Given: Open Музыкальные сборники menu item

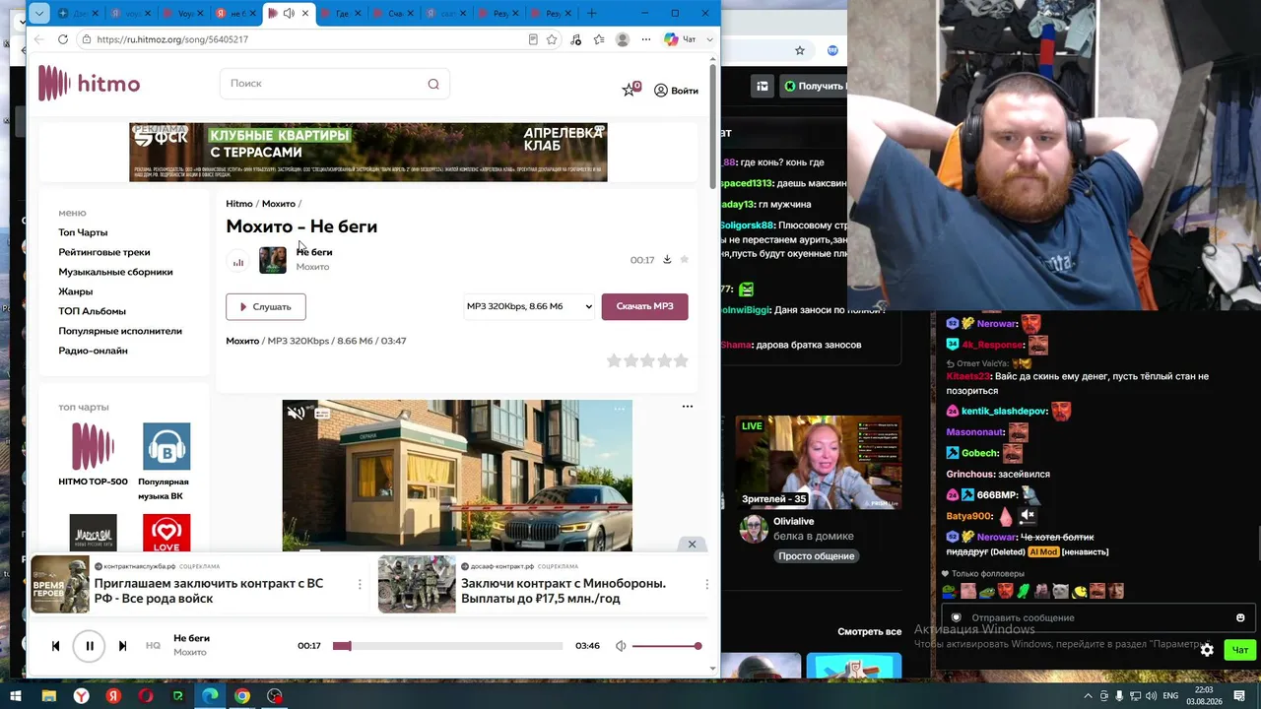Looking at the screenshot, I should click(x=115, y=272).
